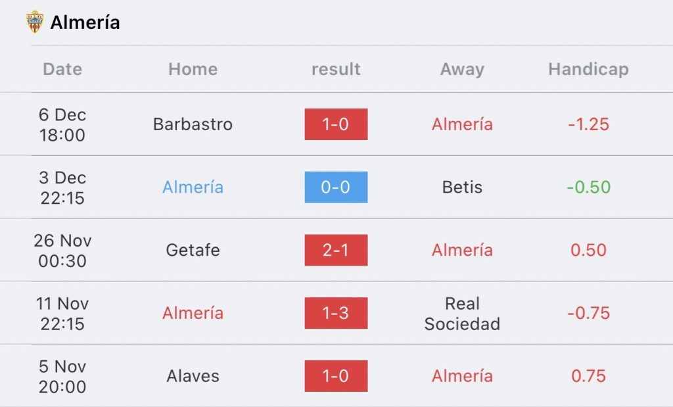Select the -1.25 handicap value

click(588, 124)
